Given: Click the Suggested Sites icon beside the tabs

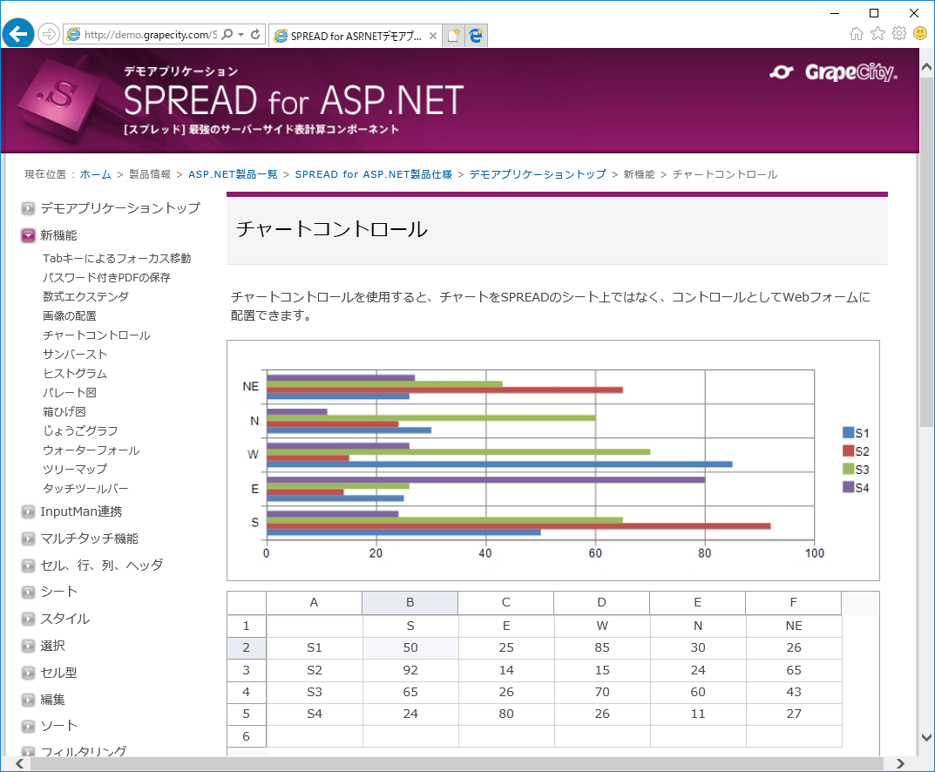Looking at the screenshot, I should tap(476, 35).
